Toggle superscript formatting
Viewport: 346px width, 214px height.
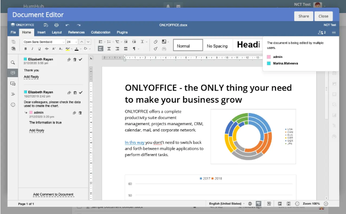pyautogui.click(x=54, y=48)
